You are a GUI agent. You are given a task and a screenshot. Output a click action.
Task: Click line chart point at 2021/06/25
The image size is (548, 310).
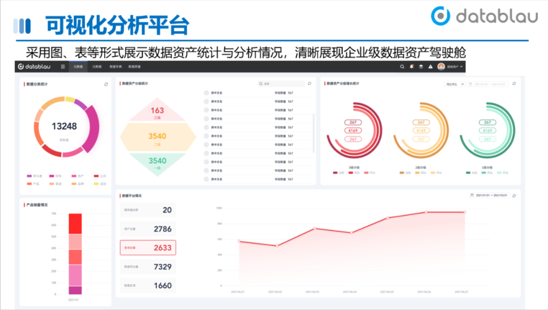pyautogui.click(x=388, y=218)
